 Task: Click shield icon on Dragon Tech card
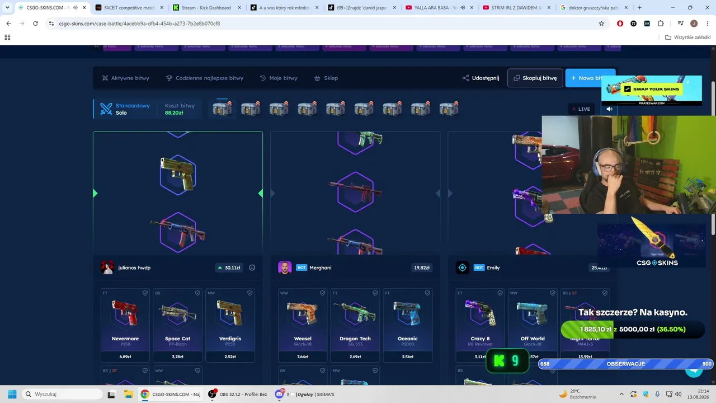(375, 293)
